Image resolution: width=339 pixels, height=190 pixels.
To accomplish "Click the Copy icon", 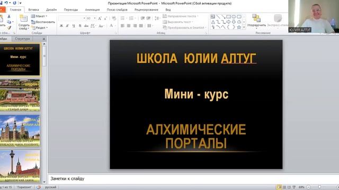I will pyautogui.click(x=9, y=22).
